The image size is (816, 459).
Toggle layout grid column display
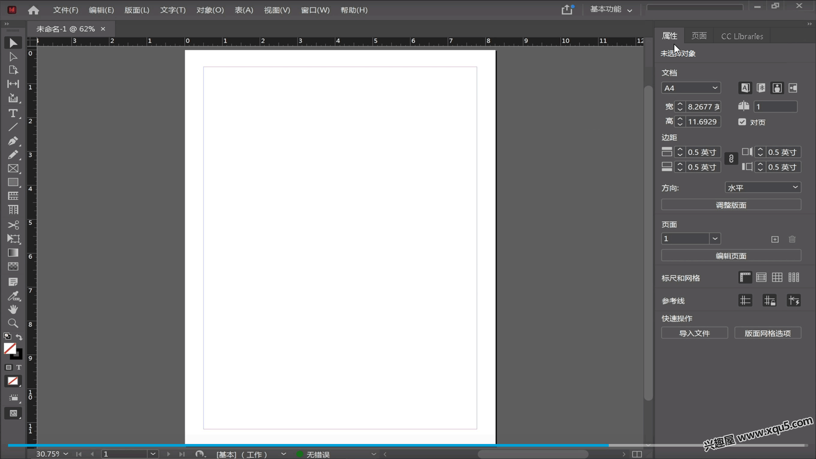pyautogui.click(x=794, y=277)
